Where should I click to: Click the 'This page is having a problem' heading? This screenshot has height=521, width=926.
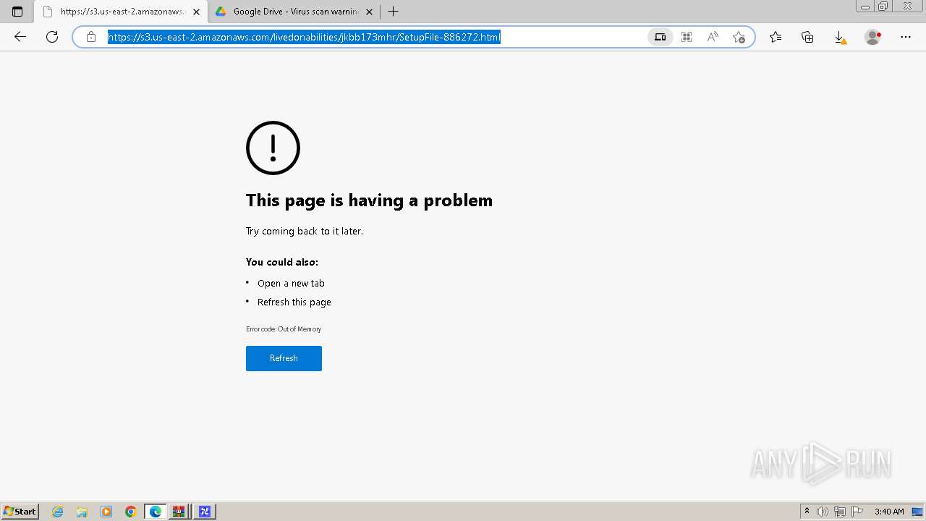[369, 200]
